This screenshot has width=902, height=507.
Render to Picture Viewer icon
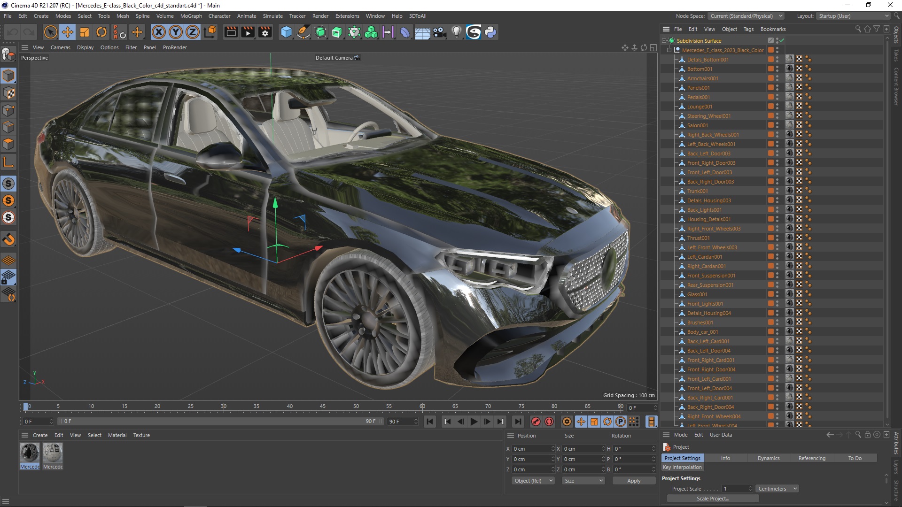tap(248, 32)
